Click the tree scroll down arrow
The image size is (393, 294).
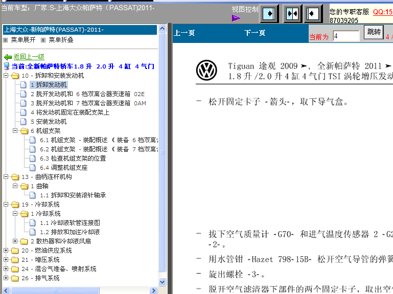163,282
